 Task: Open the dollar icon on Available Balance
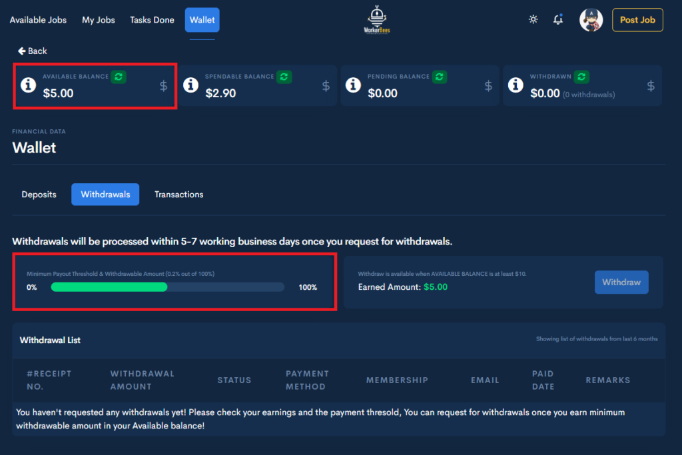(163, 85)
